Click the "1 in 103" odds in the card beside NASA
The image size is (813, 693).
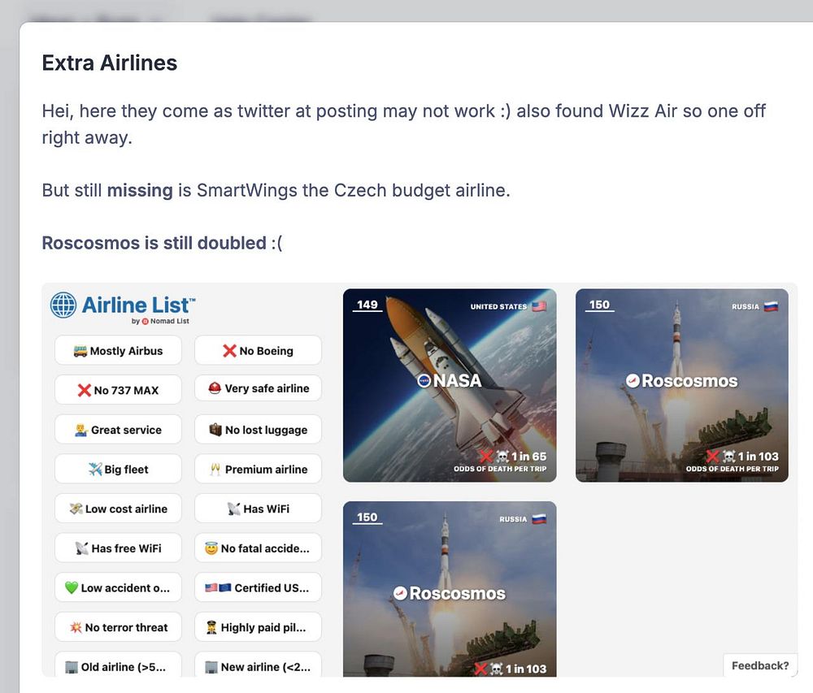(758, 457)
